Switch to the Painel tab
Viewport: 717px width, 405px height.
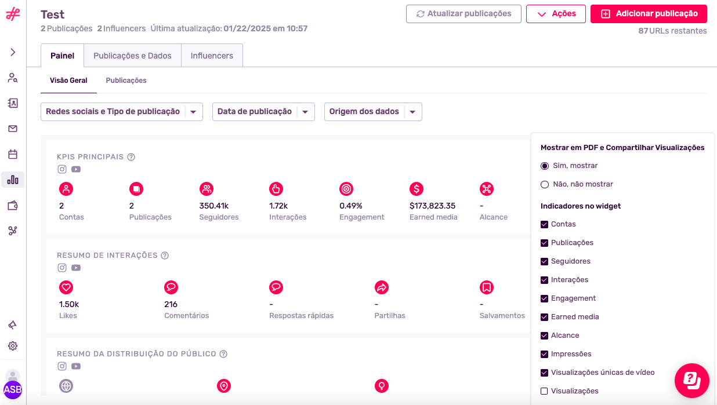pyautogui.click(x=63, y=56)
